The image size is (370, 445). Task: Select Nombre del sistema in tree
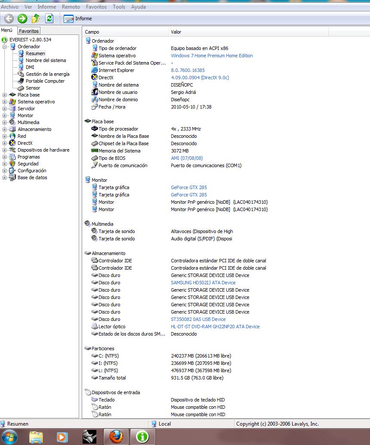pos(46,60)
